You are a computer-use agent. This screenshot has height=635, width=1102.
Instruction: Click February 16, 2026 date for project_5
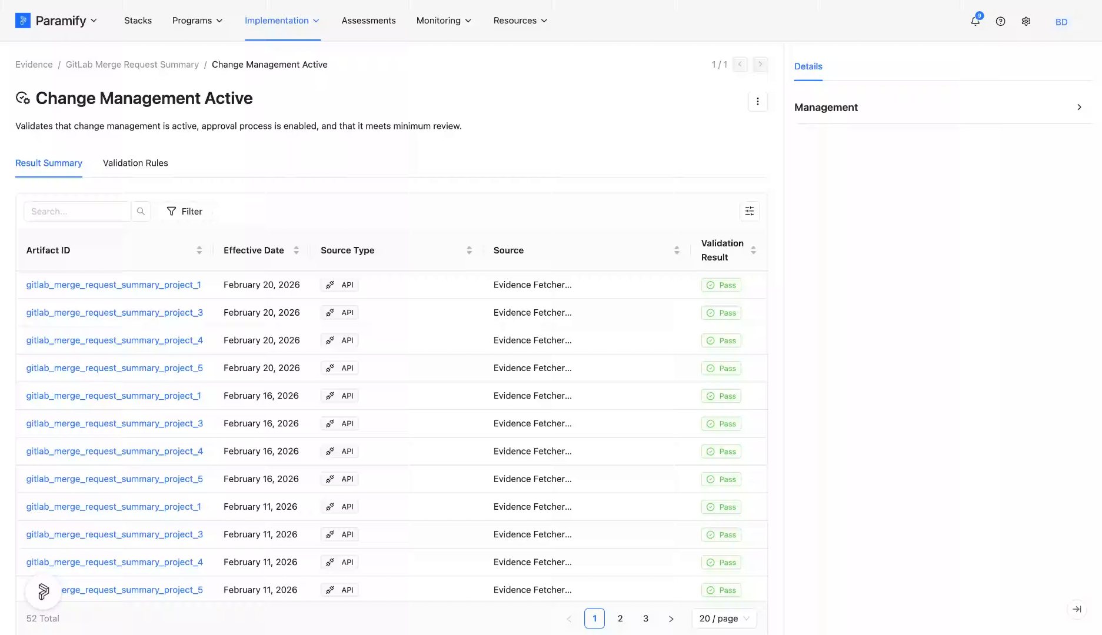pyautogui.click(x=261, y=479)
